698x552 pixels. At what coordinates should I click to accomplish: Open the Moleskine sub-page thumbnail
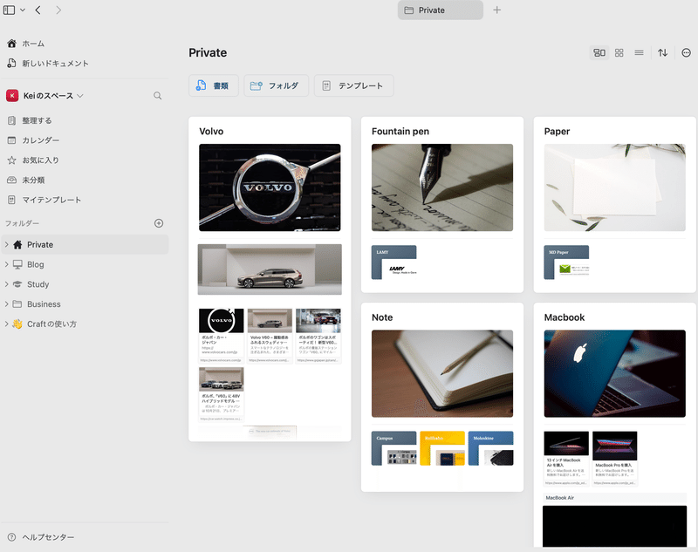pyautogui.click(x=490, y=448)
